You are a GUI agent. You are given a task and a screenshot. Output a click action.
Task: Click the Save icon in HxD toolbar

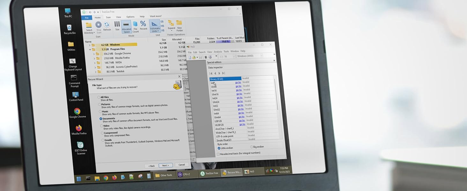tap(201, 57)
